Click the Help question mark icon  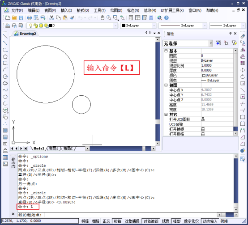[167, 18]
